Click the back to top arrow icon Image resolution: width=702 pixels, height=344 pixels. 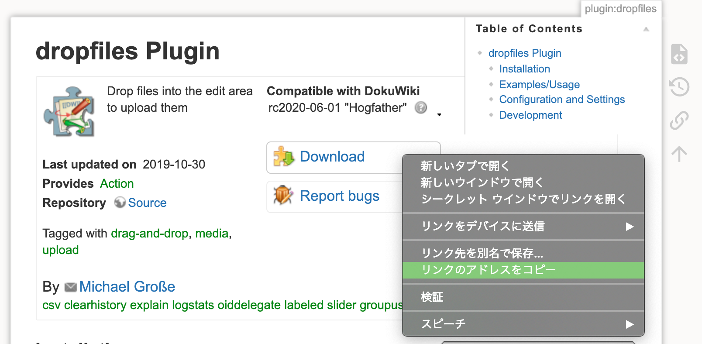click(x=679, y=154)
